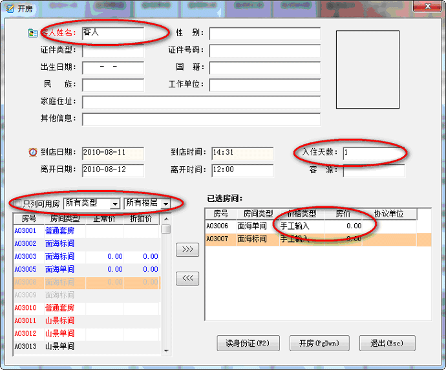Click the 折扣价 column header
The width and height of the screenshot is (446, 370).
[x=141, y=219]
